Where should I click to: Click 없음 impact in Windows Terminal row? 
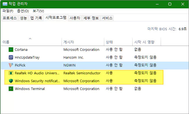click(138, 89)
